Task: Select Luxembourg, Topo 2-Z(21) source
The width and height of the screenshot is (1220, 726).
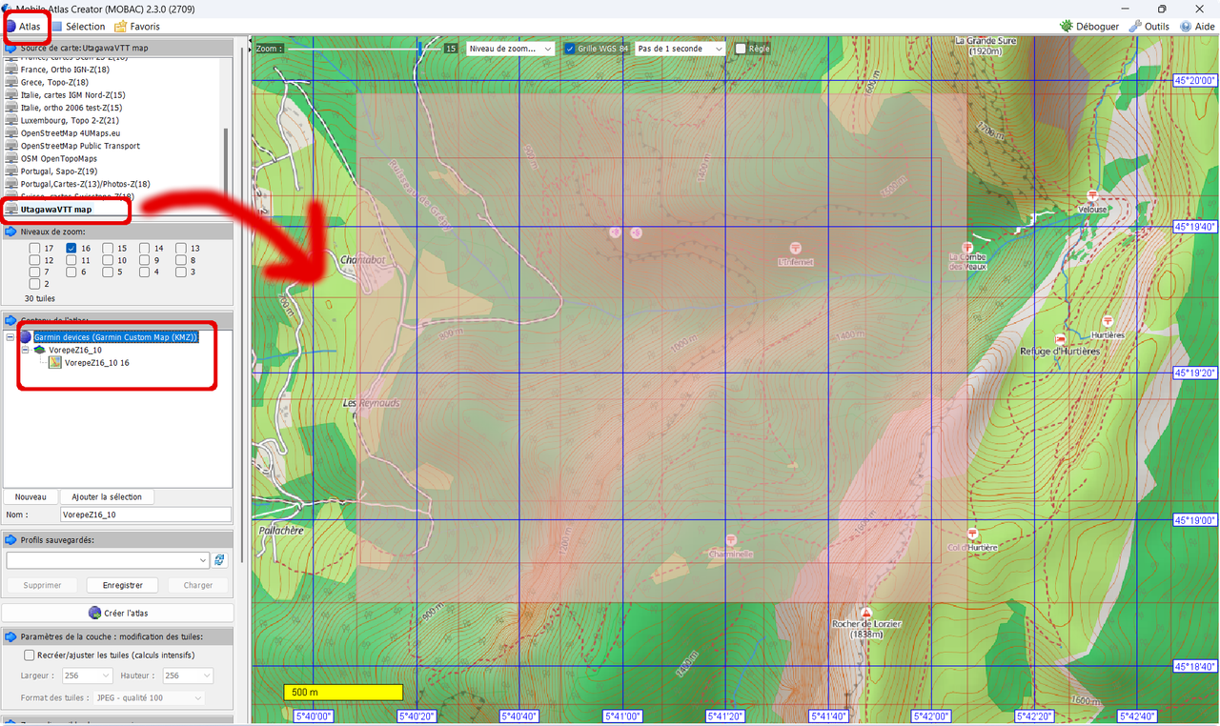Action: (70, 121)
